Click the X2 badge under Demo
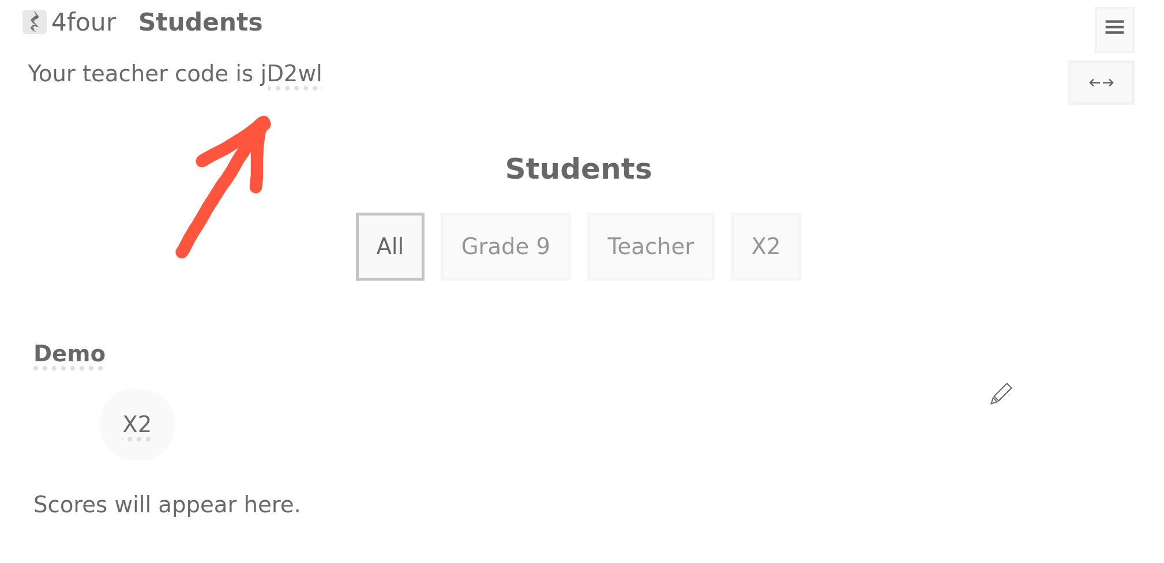Screen dimensions: 1164x563 coord(137,425)
